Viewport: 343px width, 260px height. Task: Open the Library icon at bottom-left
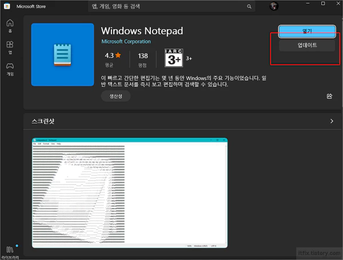point(10,252)
